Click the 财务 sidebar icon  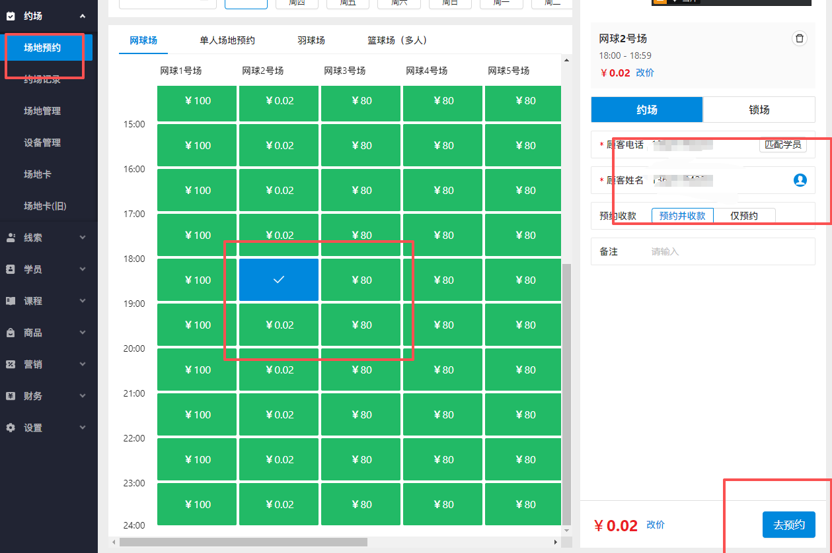(x=10, y=395)
